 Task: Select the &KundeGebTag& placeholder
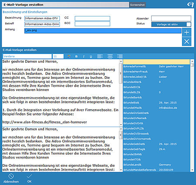click(x=134, y=149)
